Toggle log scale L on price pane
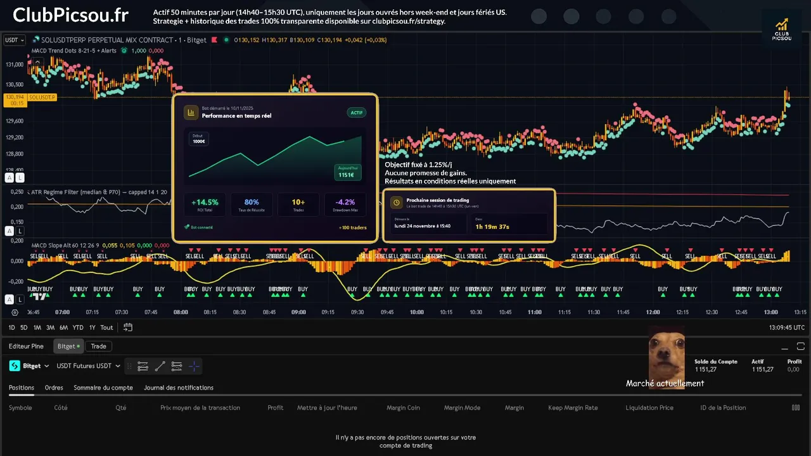 coord(20,178)
